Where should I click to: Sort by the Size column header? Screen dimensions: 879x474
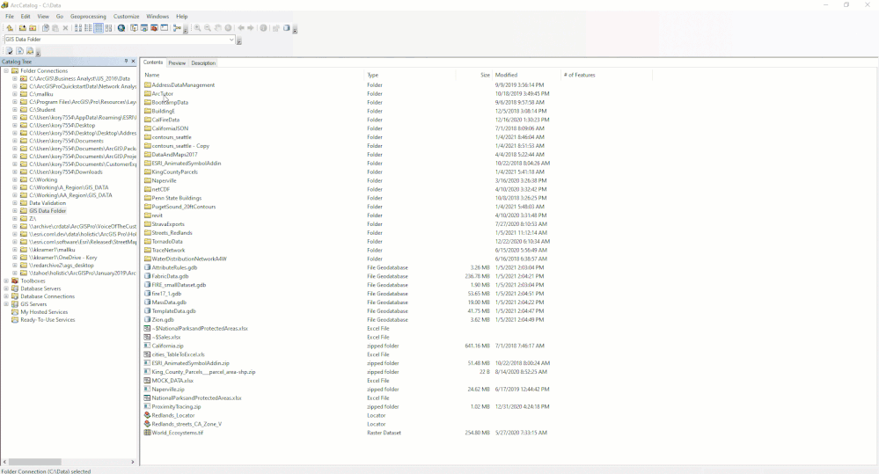pyautogui.click(x=473, y=75)
